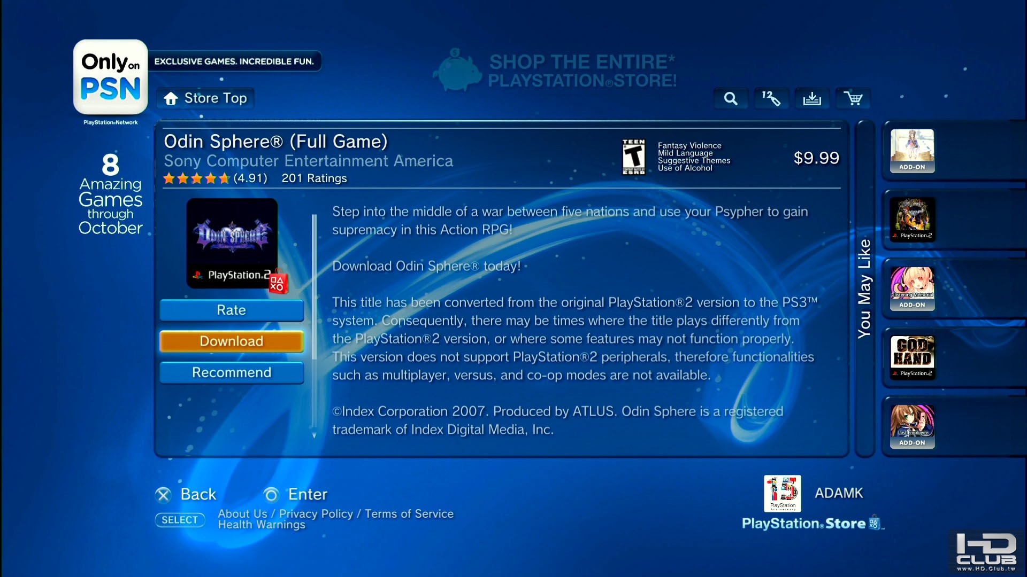Image resolution: width=1027 pixels, height=577 pixels.
Task: Click the Back label
Action: [198, 495]
